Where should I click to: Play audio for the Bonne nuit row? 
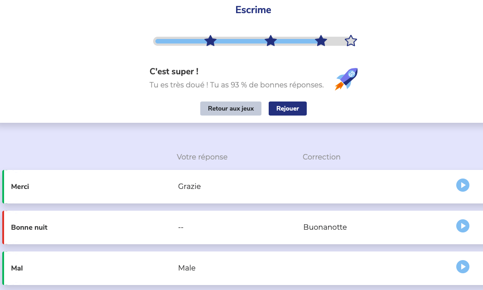(463, 226)
